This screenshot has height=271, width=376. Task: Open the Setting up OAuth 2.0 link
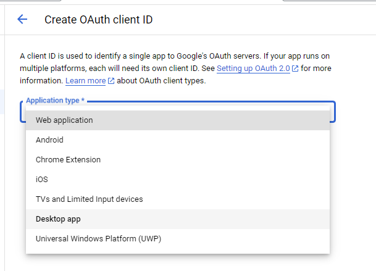[253, 69]
